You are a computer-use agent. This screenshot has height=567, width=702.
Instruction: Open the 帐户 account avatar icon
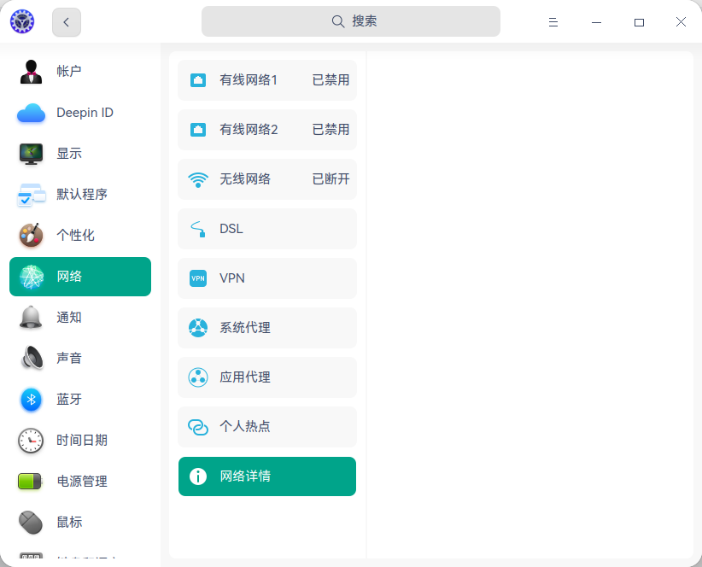tap(31, 72)
